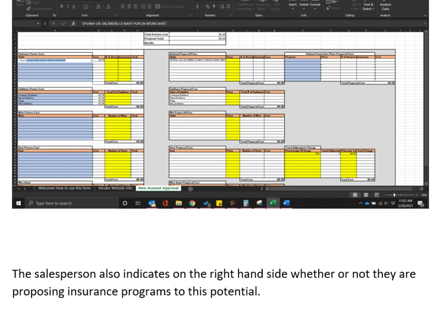Screen dimensions: 445x334
Task: Open Format cells dropdown
Action: 315,6
